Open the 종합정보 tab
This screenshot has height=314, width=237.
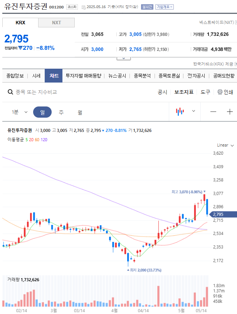tap(15, 76)
